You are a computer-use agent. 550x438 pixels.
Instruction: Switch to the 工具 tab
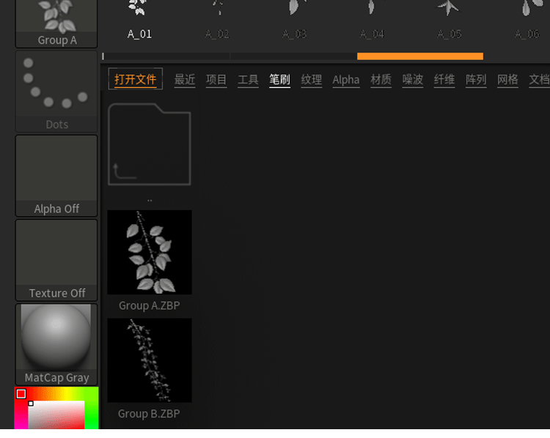click(x=248, y=80)
